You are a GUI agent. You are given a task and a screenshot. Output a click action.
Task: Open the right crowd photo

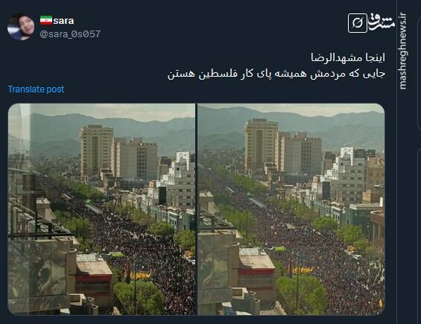point(291,209)
